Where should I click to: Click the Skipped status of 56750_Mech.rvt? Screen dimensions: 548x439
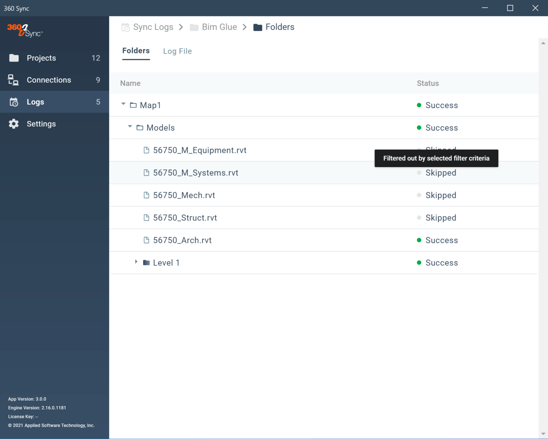tap(441, 195)
